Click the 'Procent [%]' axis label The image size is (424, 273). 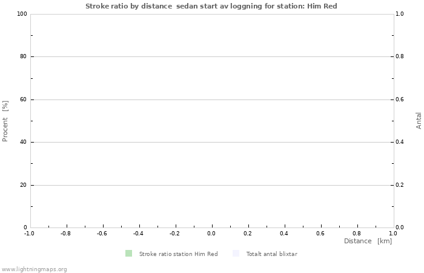tap(5, 121)
